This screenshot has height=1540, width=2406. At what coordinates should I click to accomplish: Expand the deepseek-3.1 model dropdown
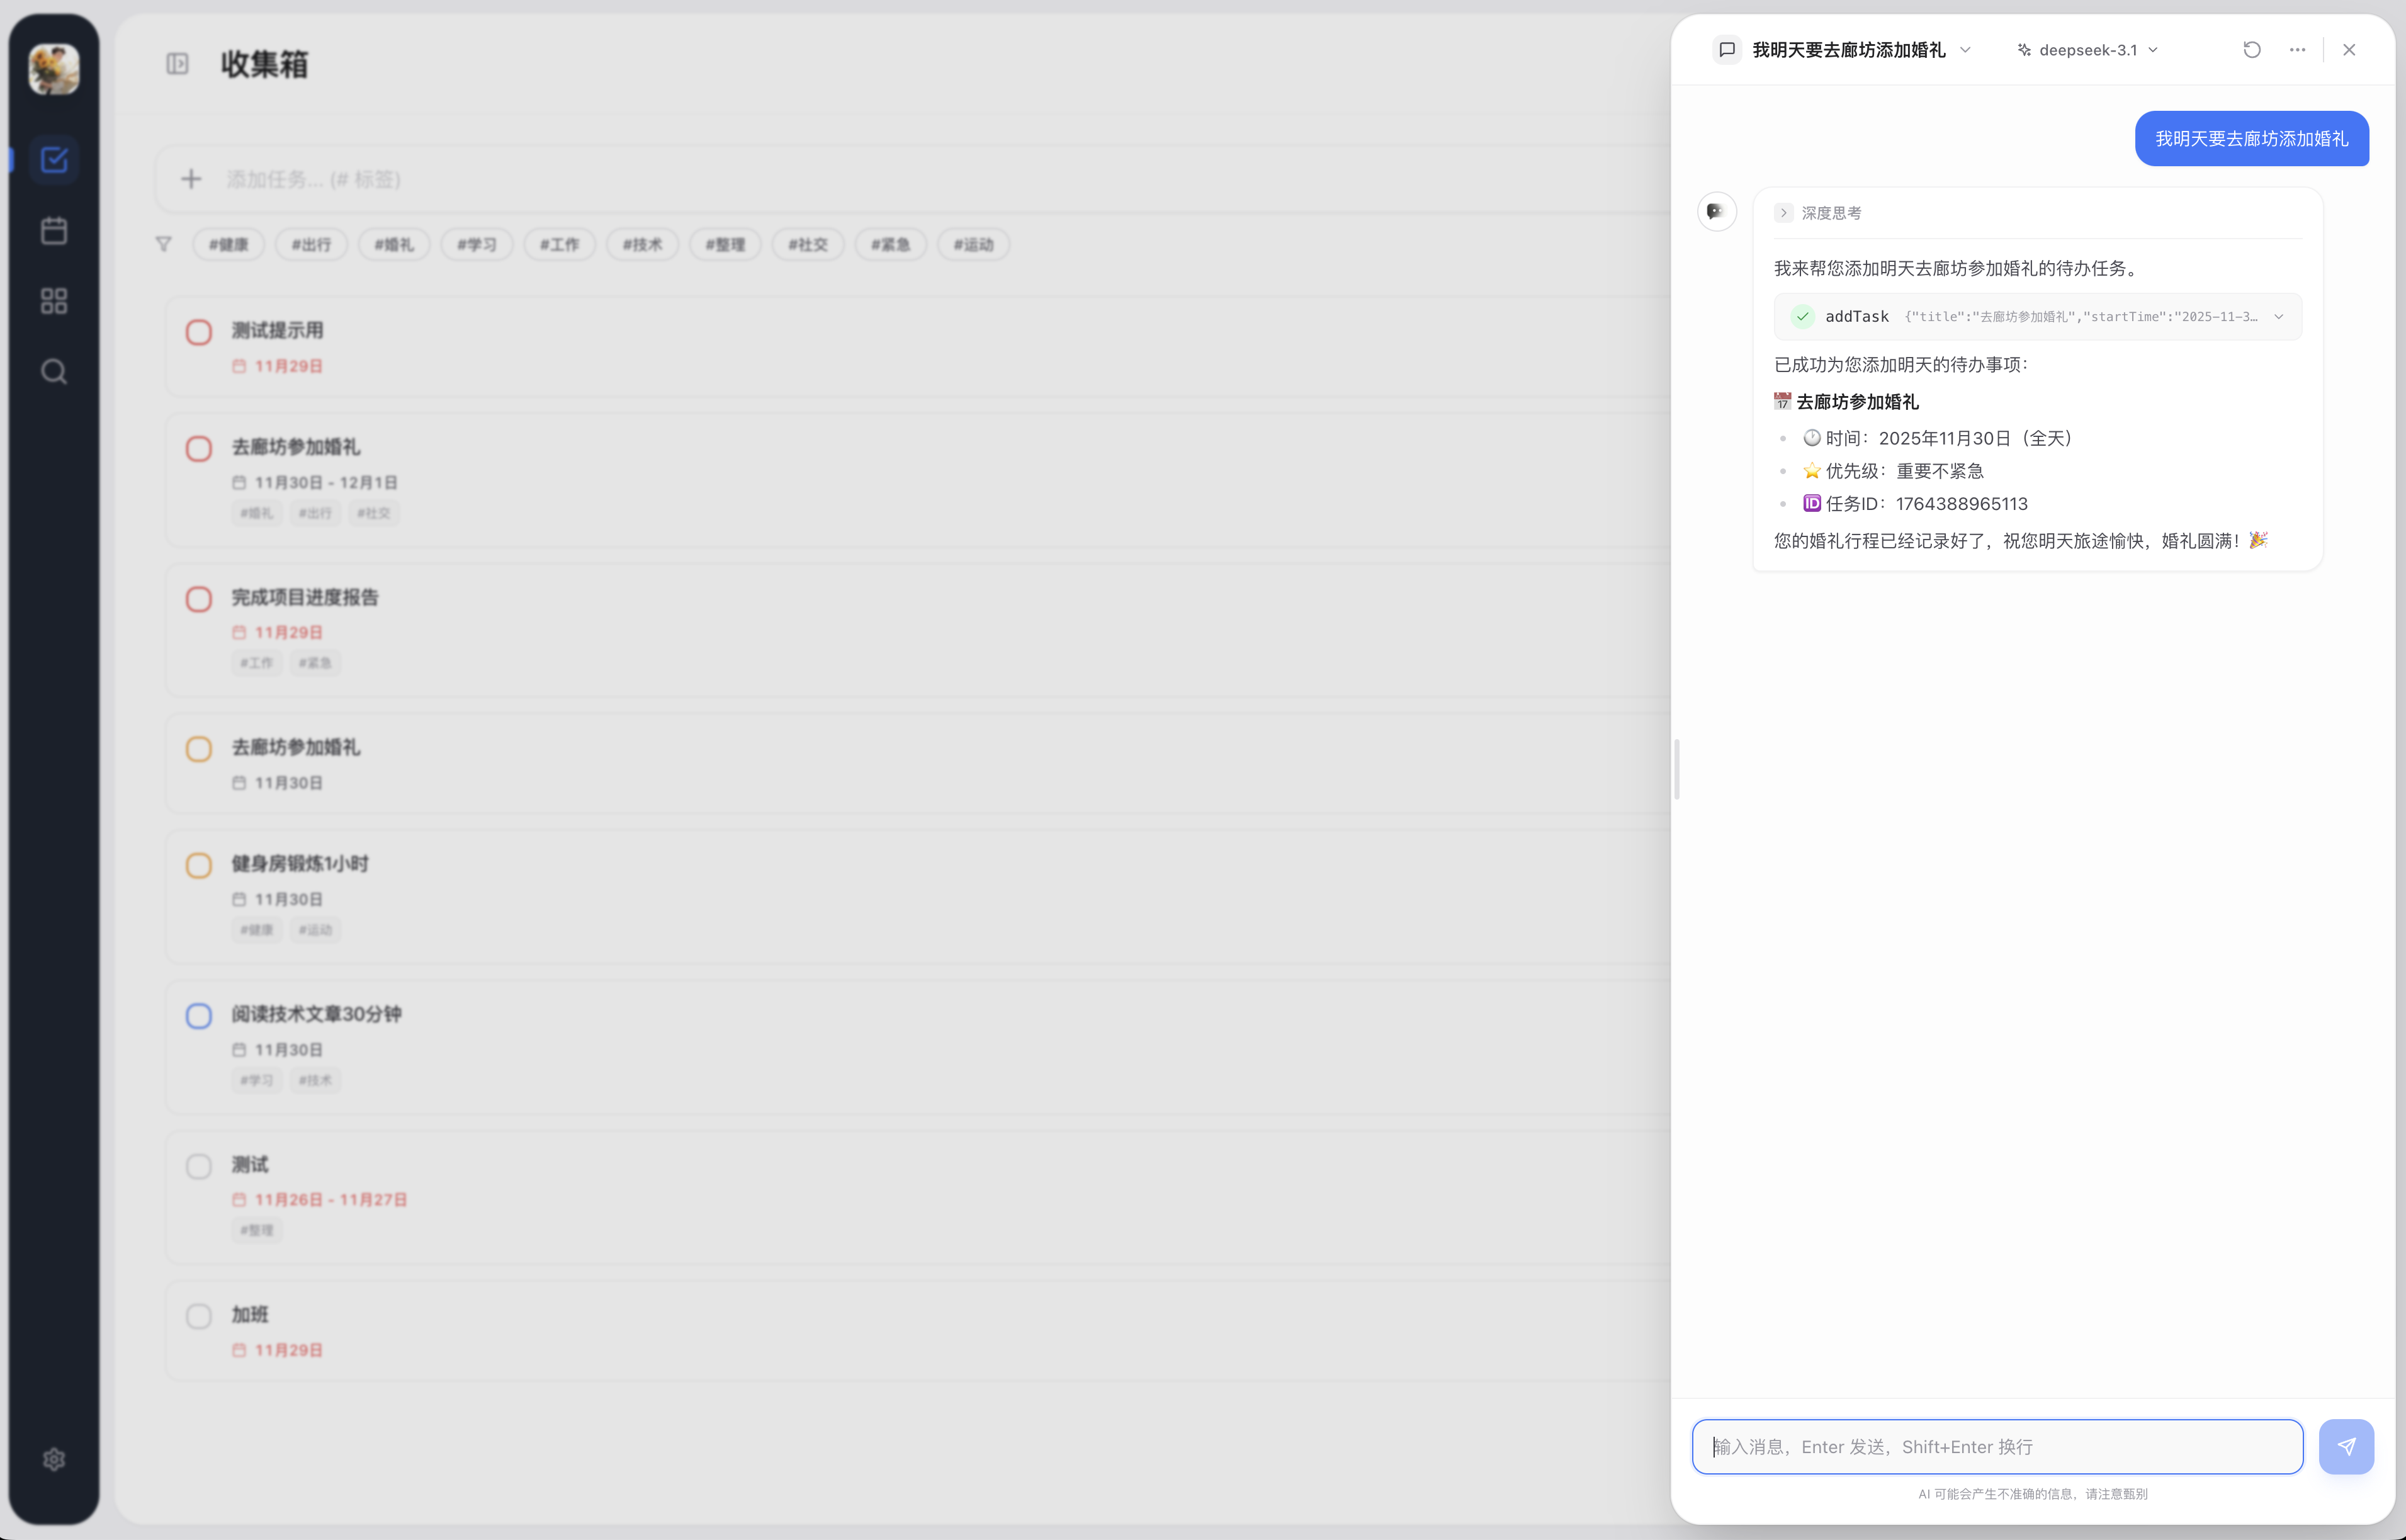tap(2088, 50)
